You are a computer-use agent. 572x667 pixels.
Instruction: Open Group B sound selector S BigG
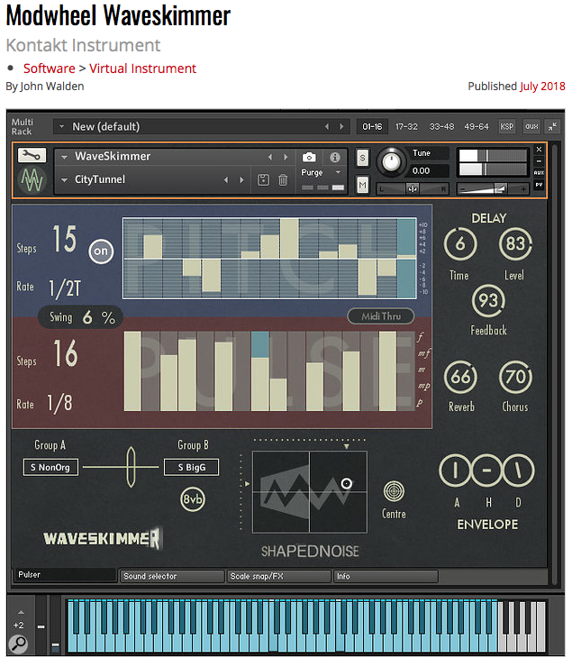[x=192, y=467]
